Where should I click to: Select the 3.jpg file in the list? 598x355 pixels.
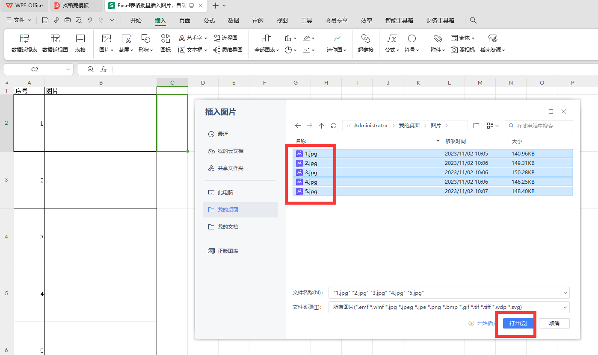tap(311, 172)
